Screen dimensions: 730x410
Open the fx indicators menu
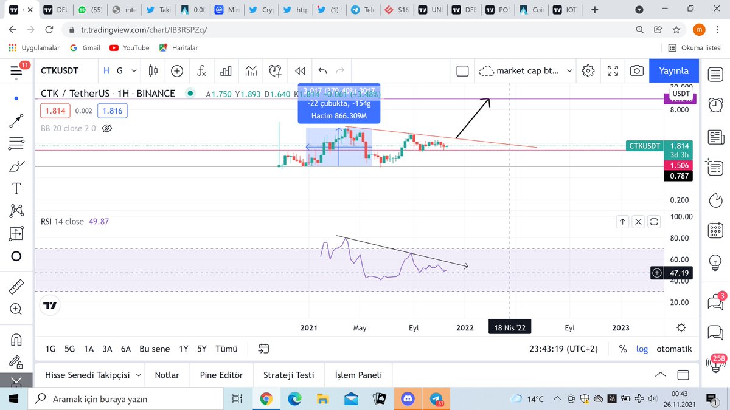[x=202, y=71]
